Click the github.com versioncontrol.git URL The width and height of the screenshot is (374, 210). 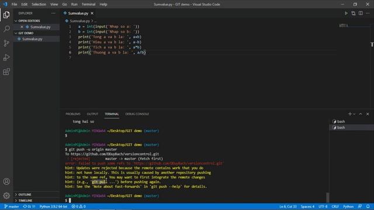(x=115, y=154)
